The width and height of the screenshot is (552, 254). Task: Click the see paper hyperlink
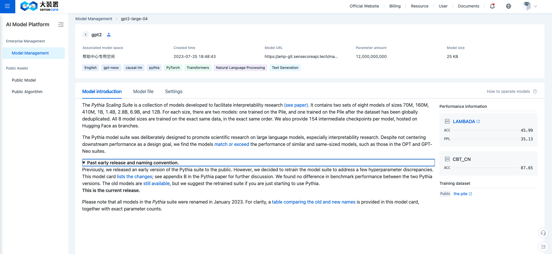296,105
